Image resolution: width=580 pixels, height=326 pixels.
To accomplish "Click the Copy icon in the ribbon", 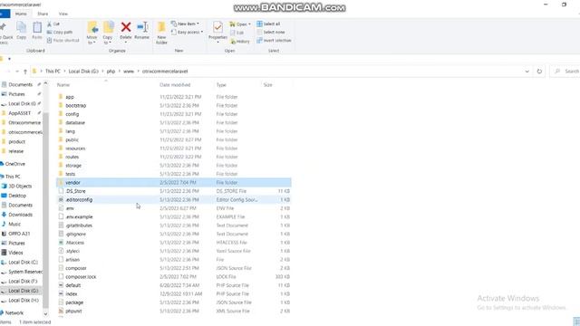I will click(x=22, y=30).
